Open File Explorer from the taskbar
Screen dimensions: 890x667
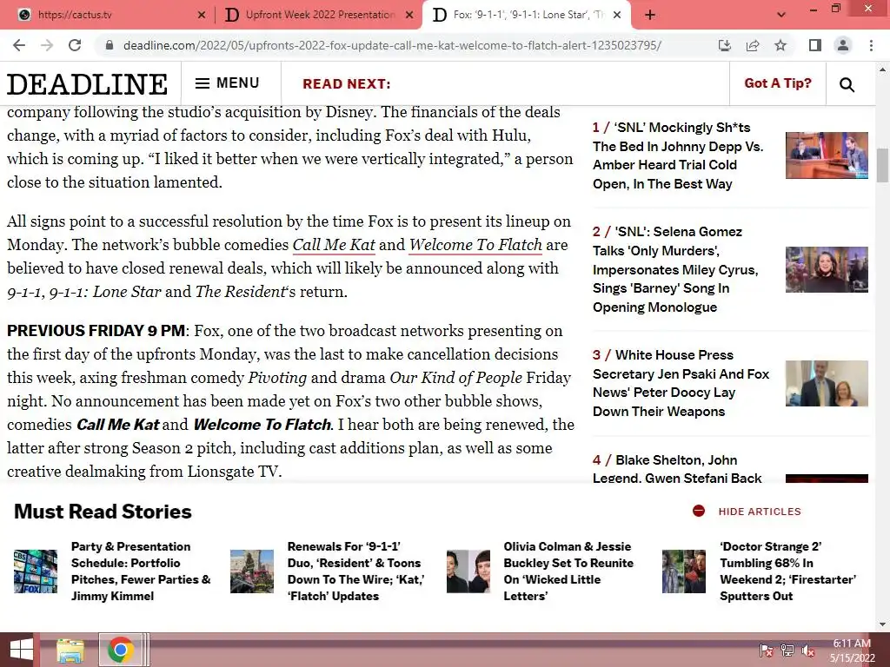tap(71, 650)
